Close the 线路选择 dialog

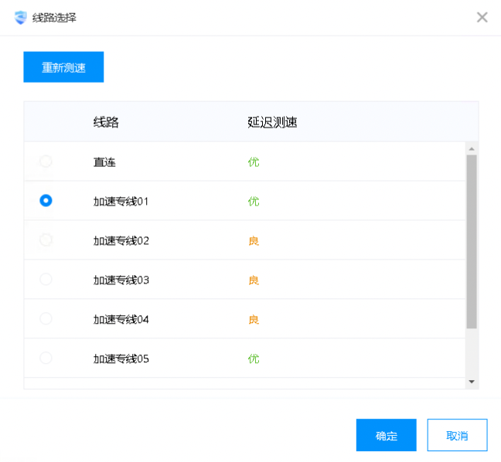coord(482,17)
